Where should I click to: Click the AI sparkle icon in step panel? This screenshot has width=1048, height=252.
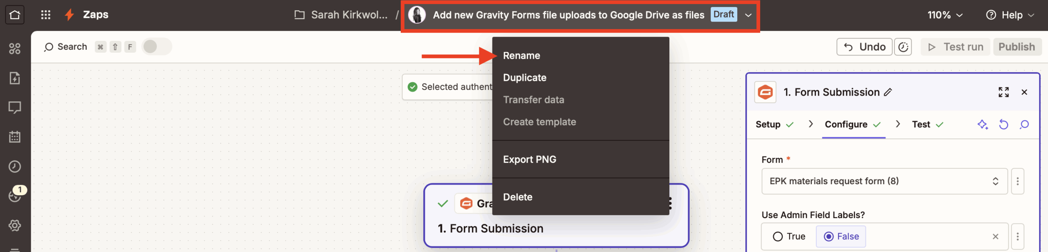point(982,125)
